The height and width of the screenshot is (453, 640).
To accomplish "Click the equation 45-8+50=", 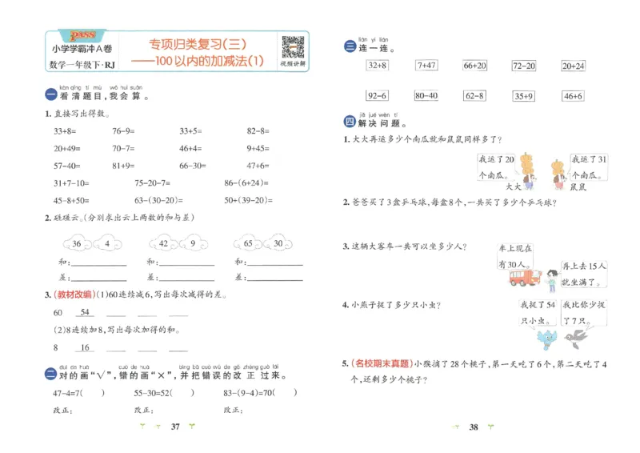I will point(71,201).
